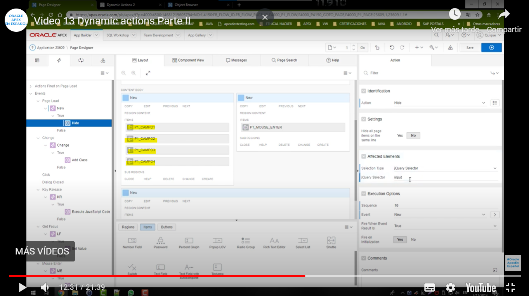The image size is (529, 296).
Task: Show the Regions gallery tab
Action: pos(128,227)
